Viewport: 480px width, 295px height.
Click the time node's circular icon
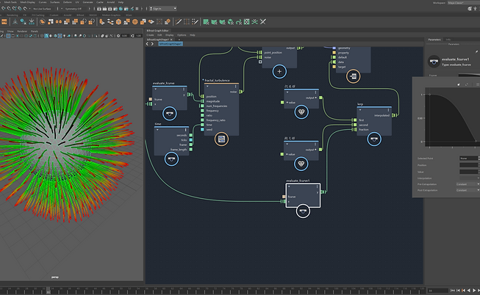pos(171,159)
